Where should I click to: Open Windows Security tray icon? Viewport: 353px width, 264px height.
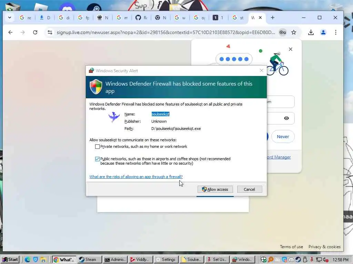pos(264,260)
